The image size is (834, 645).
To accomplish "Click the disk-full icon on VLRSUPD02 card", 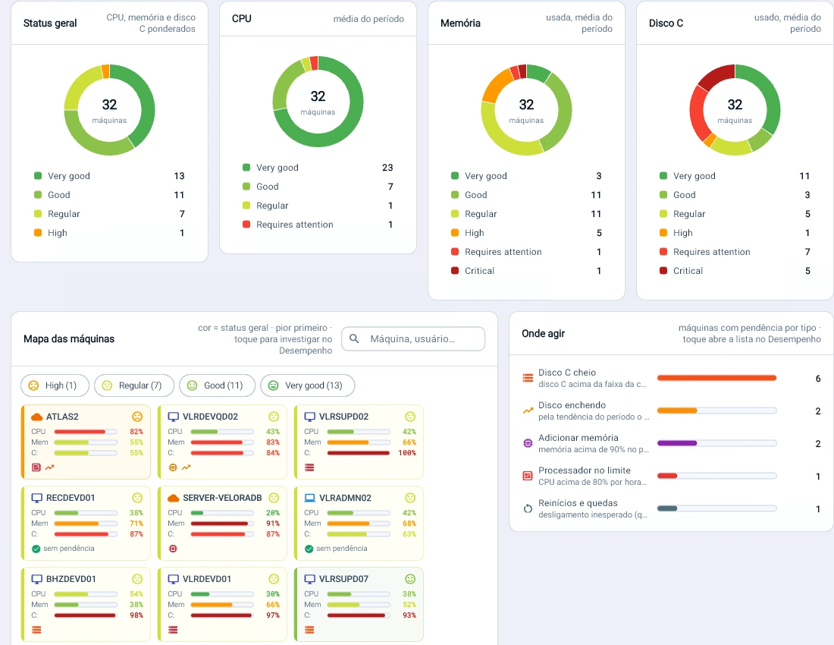I will click(x=309, y=467).
